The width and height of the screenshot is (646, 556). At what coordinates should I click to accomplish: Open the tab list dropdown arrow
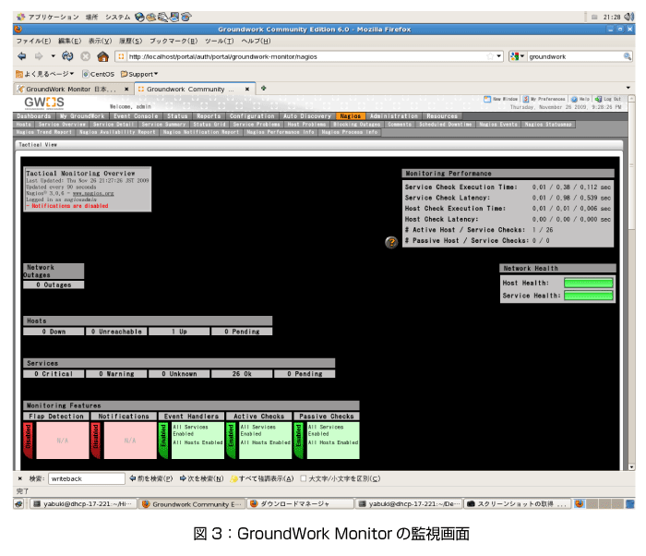click(628, 88)
